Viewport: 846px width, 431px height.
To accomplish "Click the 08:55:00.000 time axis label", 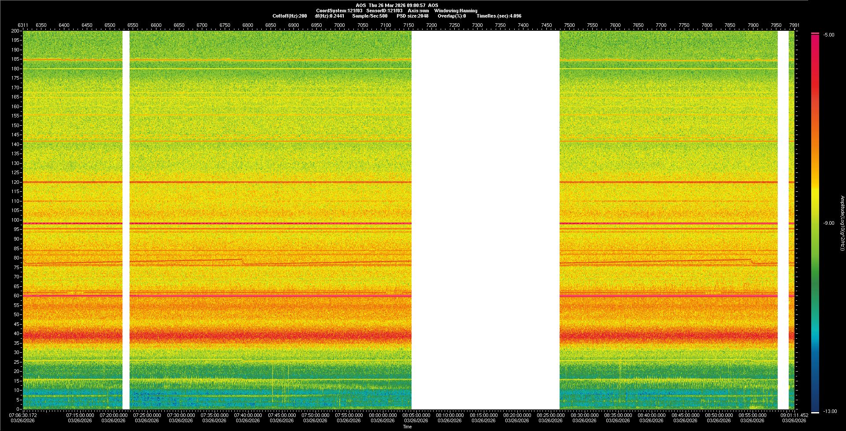I will 752,415.
